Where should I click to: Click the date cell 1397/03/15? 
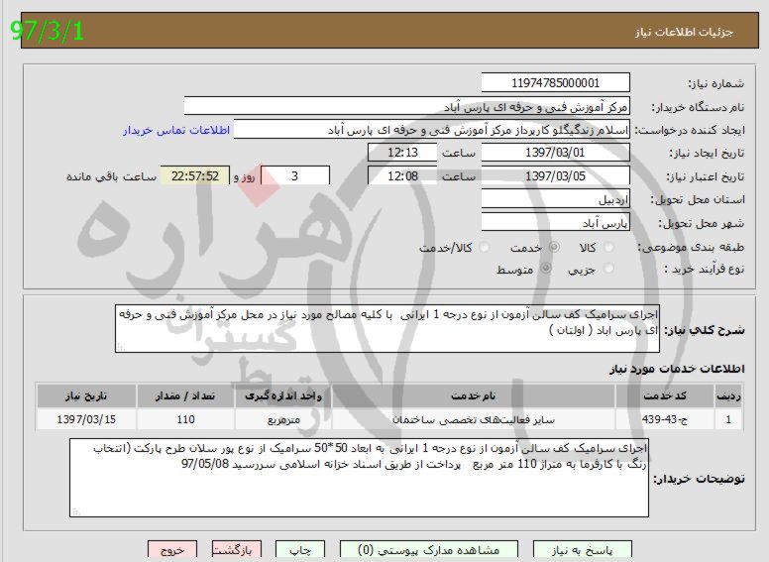coord(86,420)
